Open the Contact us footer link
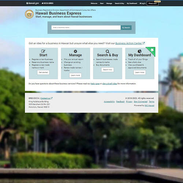Screen dimensions: 183x183 45,98
